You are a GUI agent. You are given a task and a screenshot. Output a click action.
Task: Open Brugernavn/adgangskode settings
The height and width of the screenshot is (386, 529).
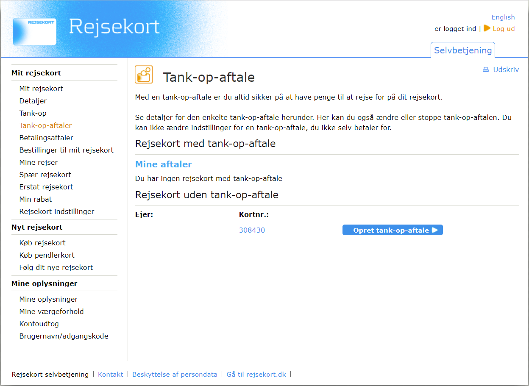pos(64,336)
